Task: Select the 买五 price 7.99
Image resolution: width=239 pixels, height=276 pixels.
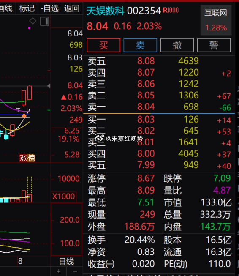Action: (146, 165)
